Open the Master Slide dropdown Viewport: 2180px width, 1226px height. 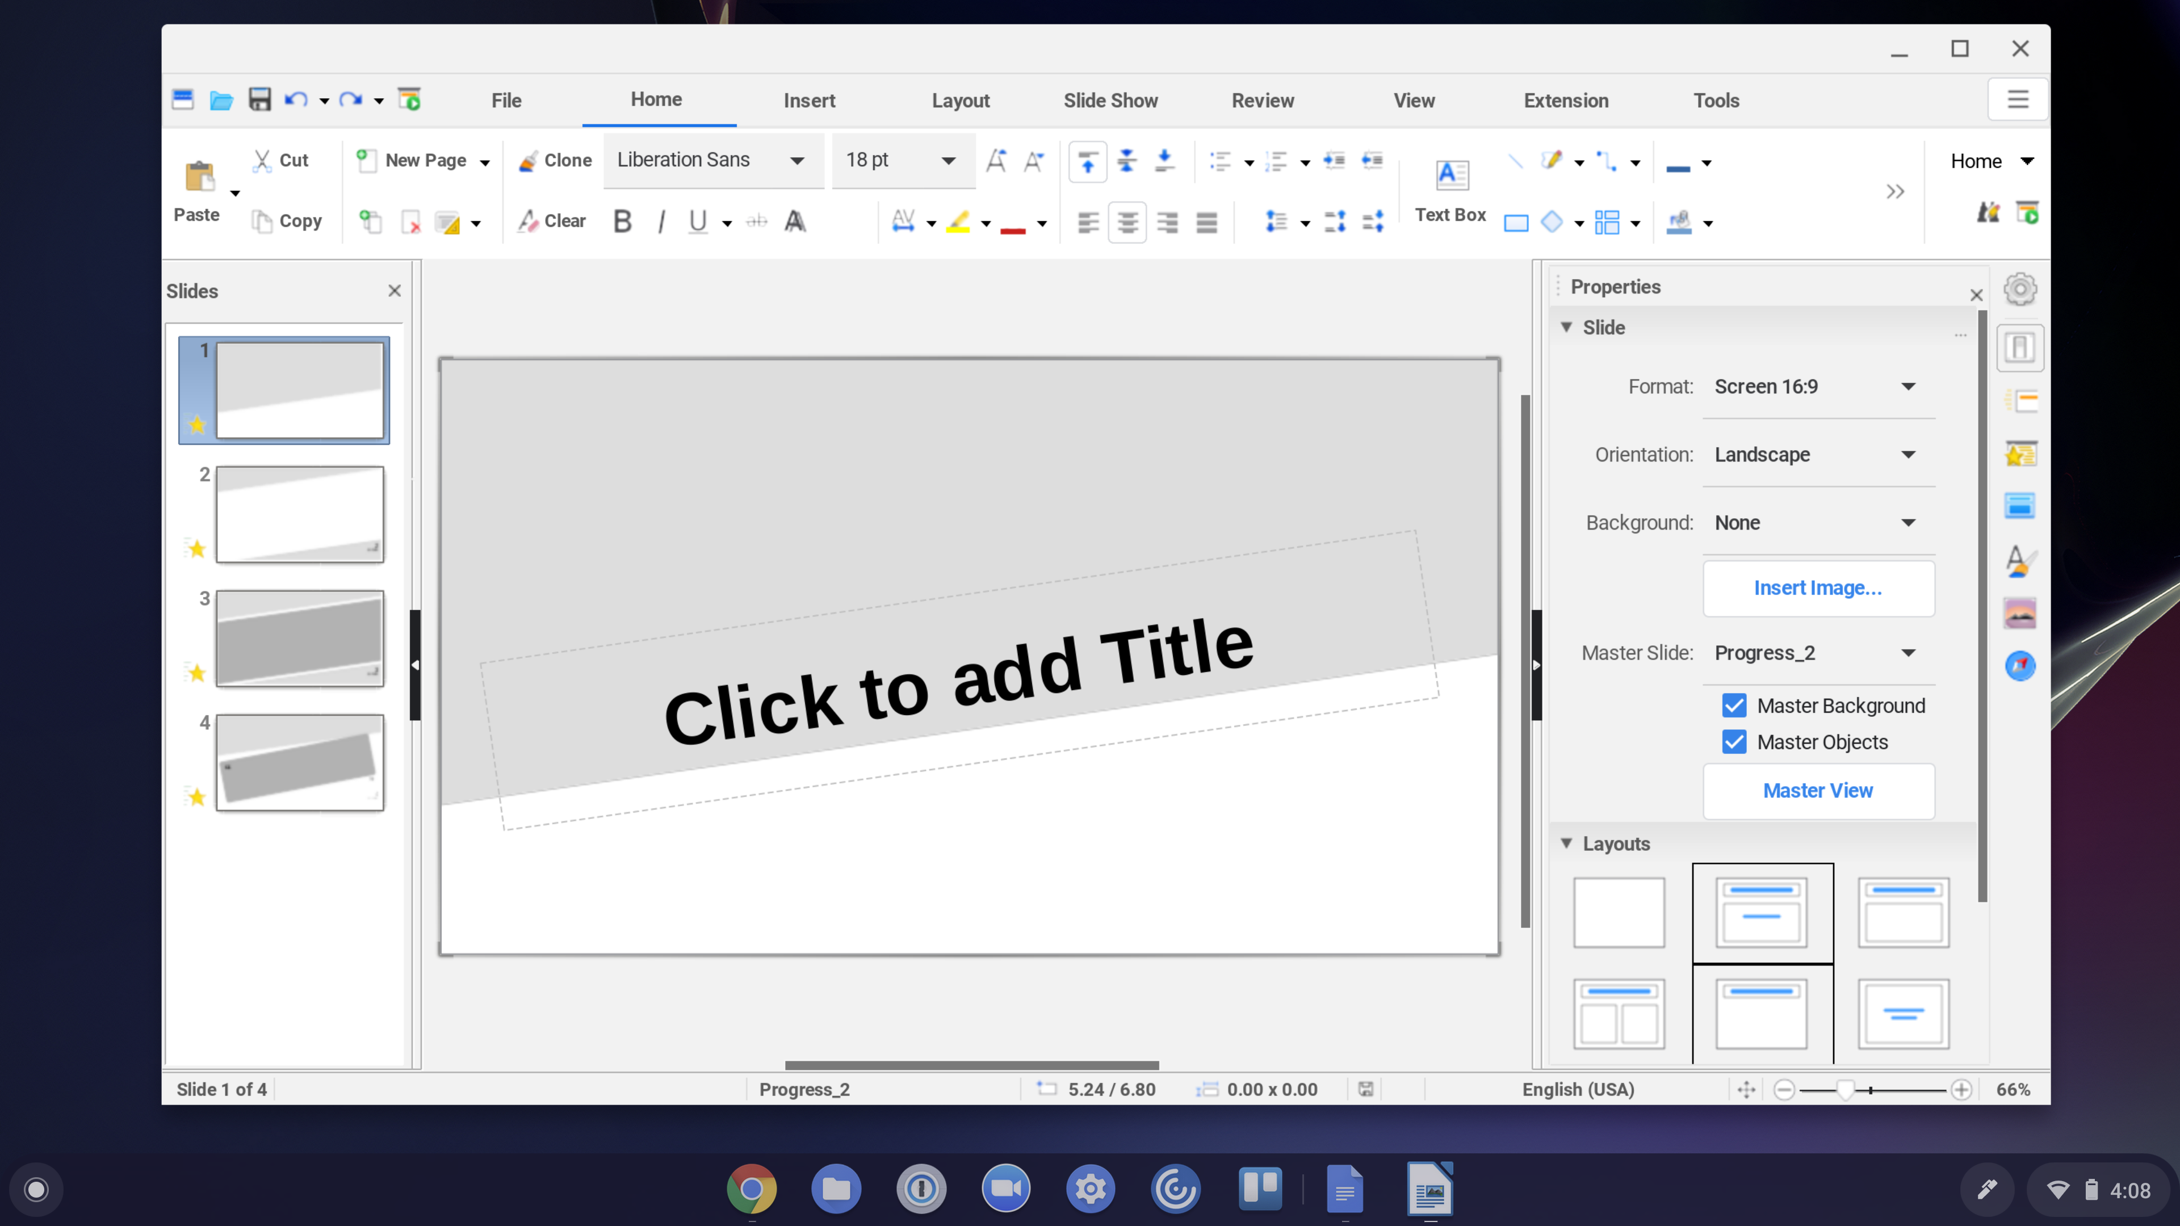click(x=1818, y=653)
